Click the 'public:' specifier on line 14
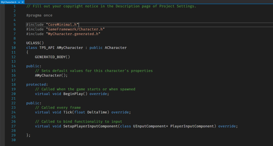 pyautogui.click(x=34, y=66)
